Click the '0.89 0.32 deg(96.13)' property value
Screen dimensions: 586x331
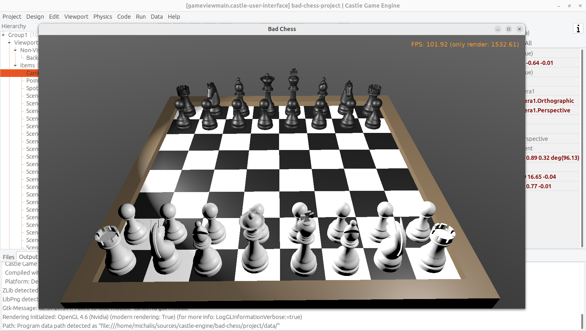[552, 158]
